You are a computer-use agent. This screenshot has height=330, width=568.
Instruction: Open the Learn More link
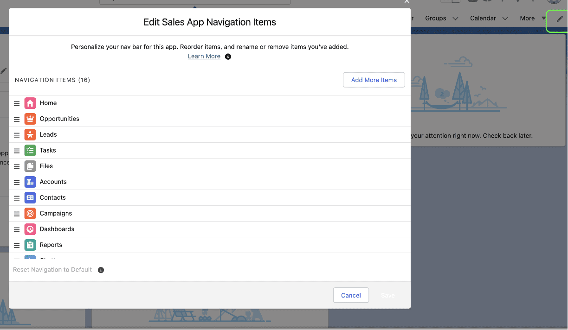pos(204,56)
